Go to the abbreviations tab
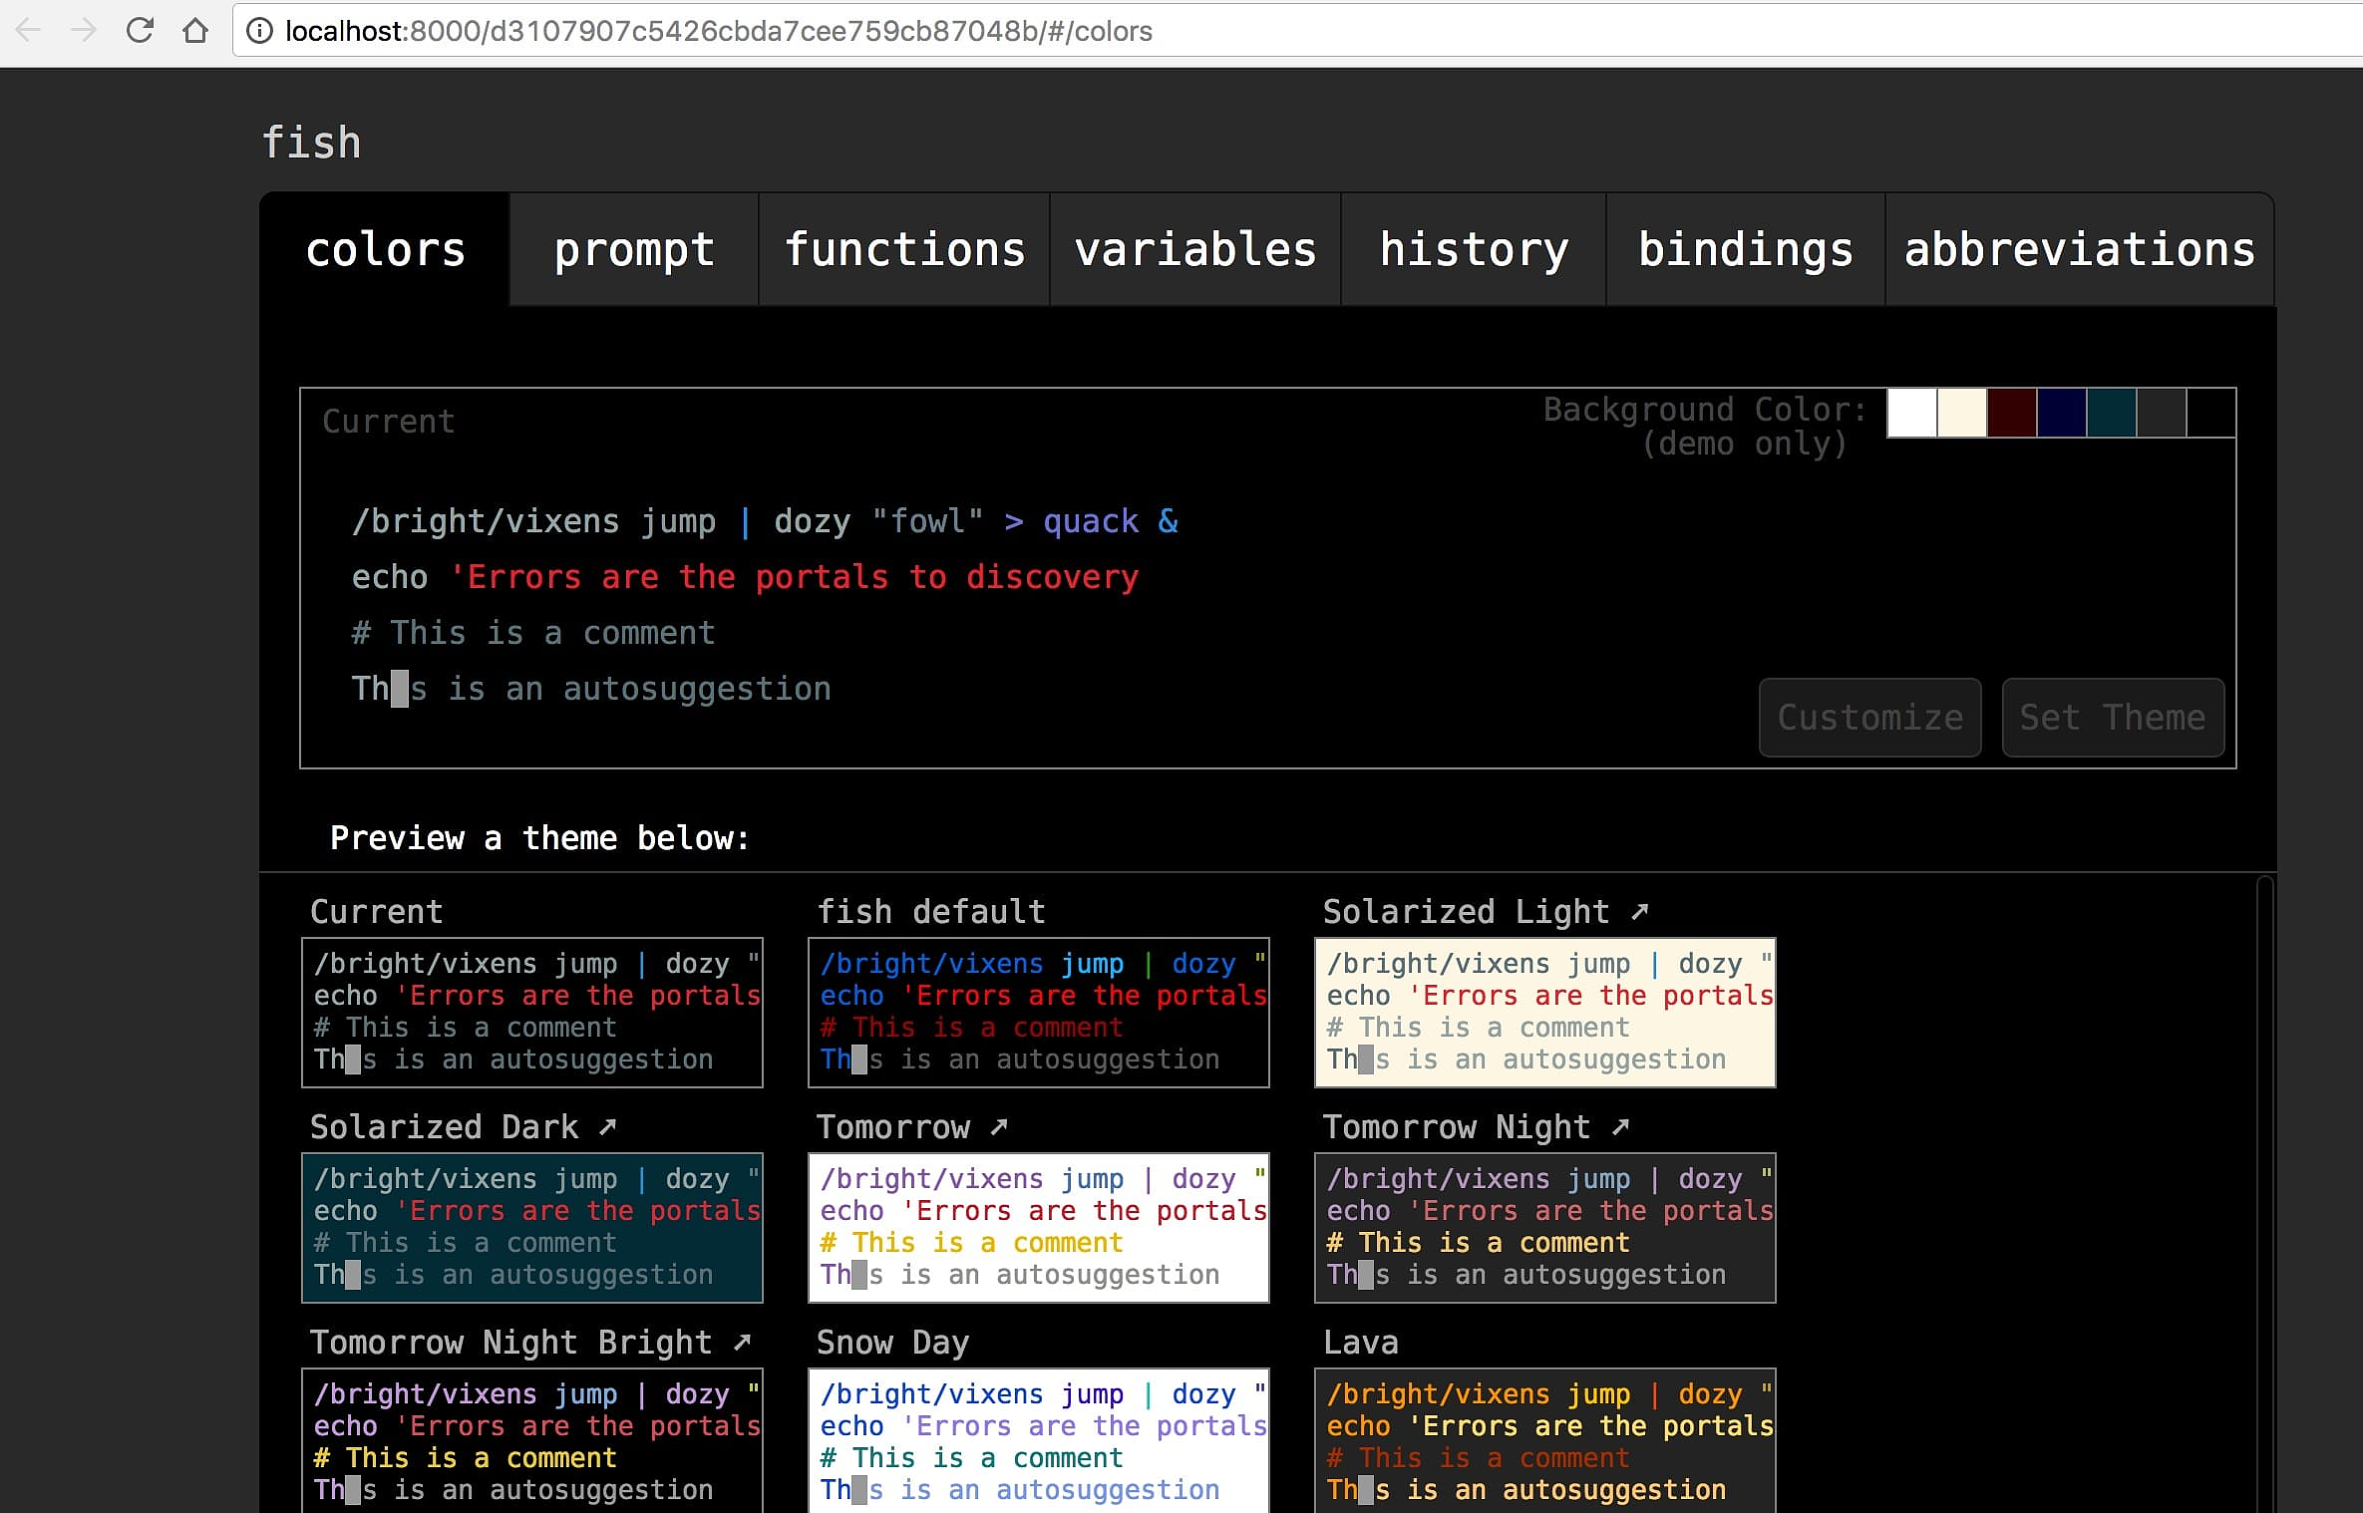Viewport: 2363px width, 1513px height. (x=2079, y=249)
